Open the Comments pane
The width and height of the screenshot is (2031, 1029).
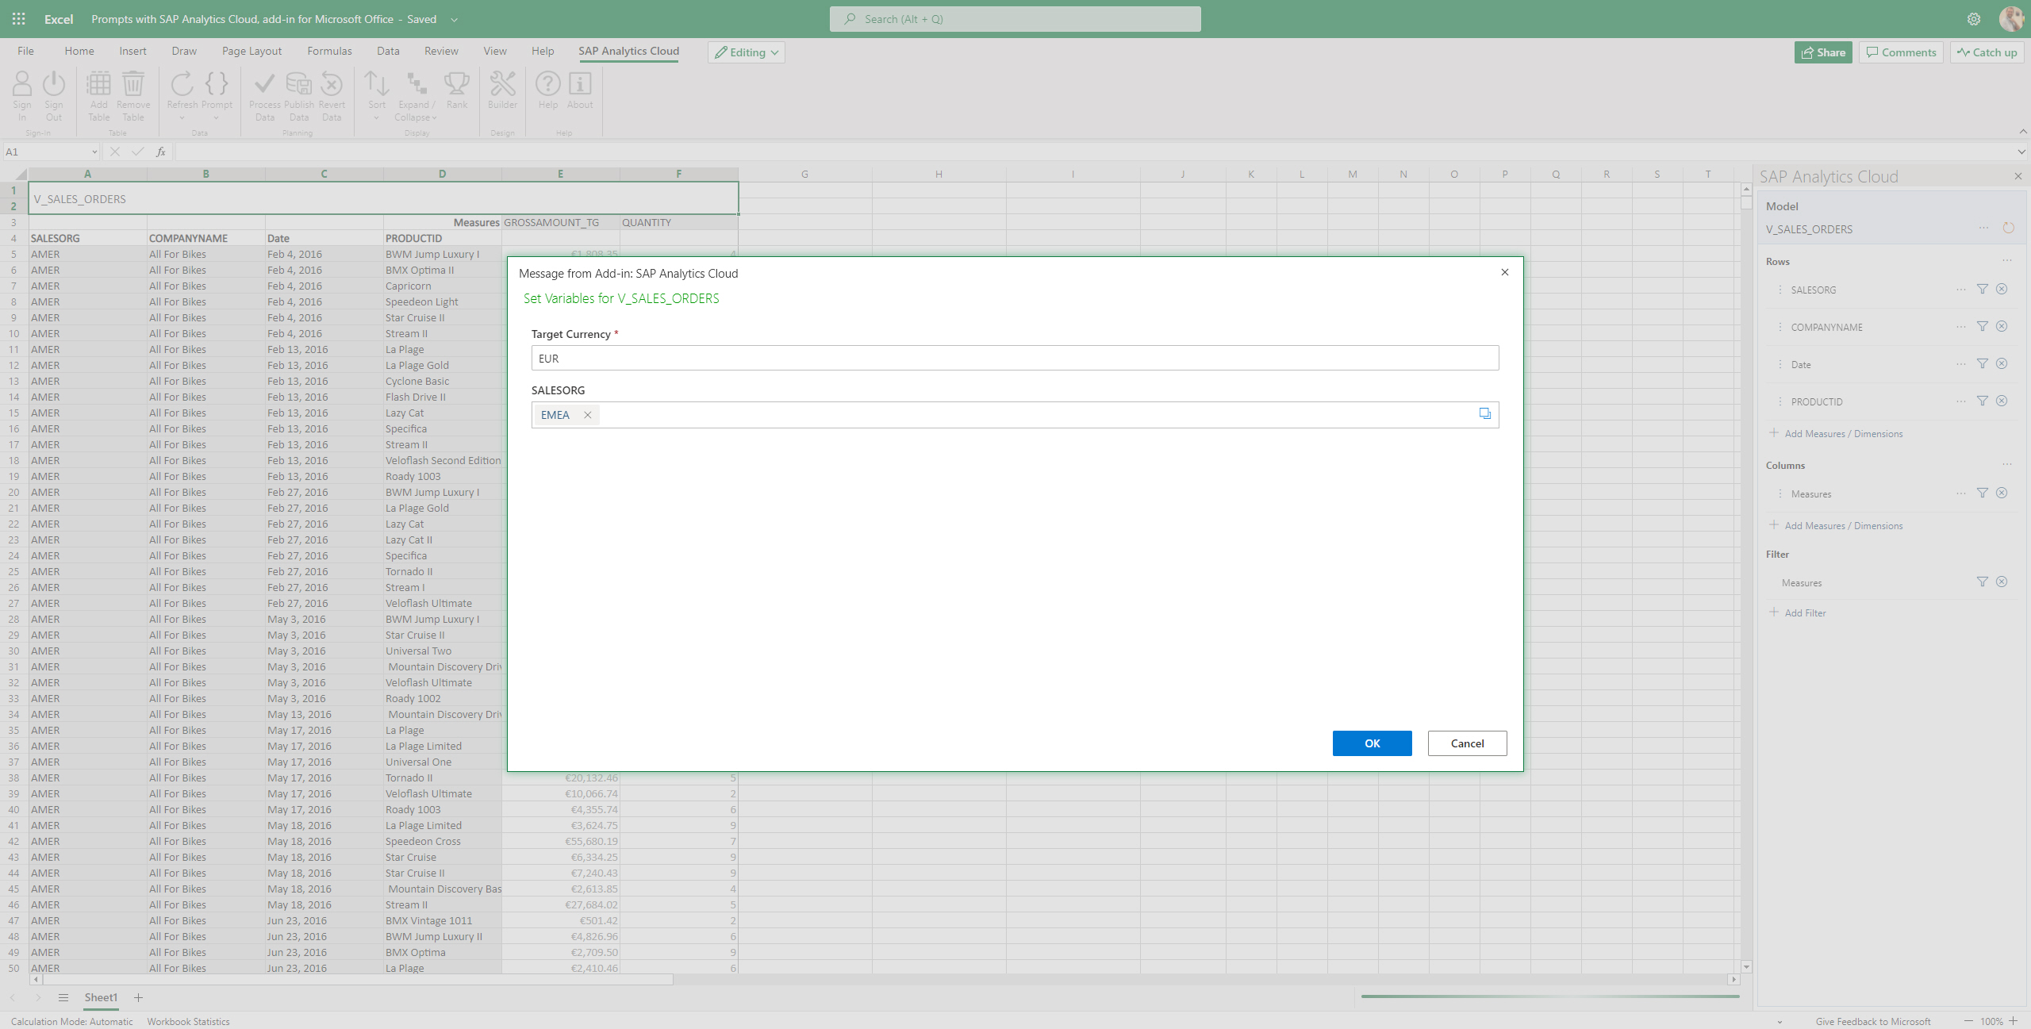(1901, 52)
